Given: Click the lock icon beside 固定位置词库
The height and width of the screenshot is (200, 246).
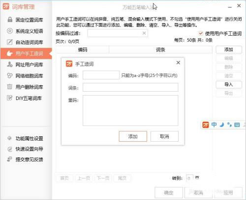Looking at the screenshot, I should (10, 20).
